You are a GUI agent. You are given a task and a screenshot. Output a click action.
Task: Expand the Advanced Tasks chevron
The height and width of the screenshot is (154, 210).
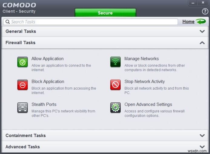pyautogui.click(x=202, y=147)
